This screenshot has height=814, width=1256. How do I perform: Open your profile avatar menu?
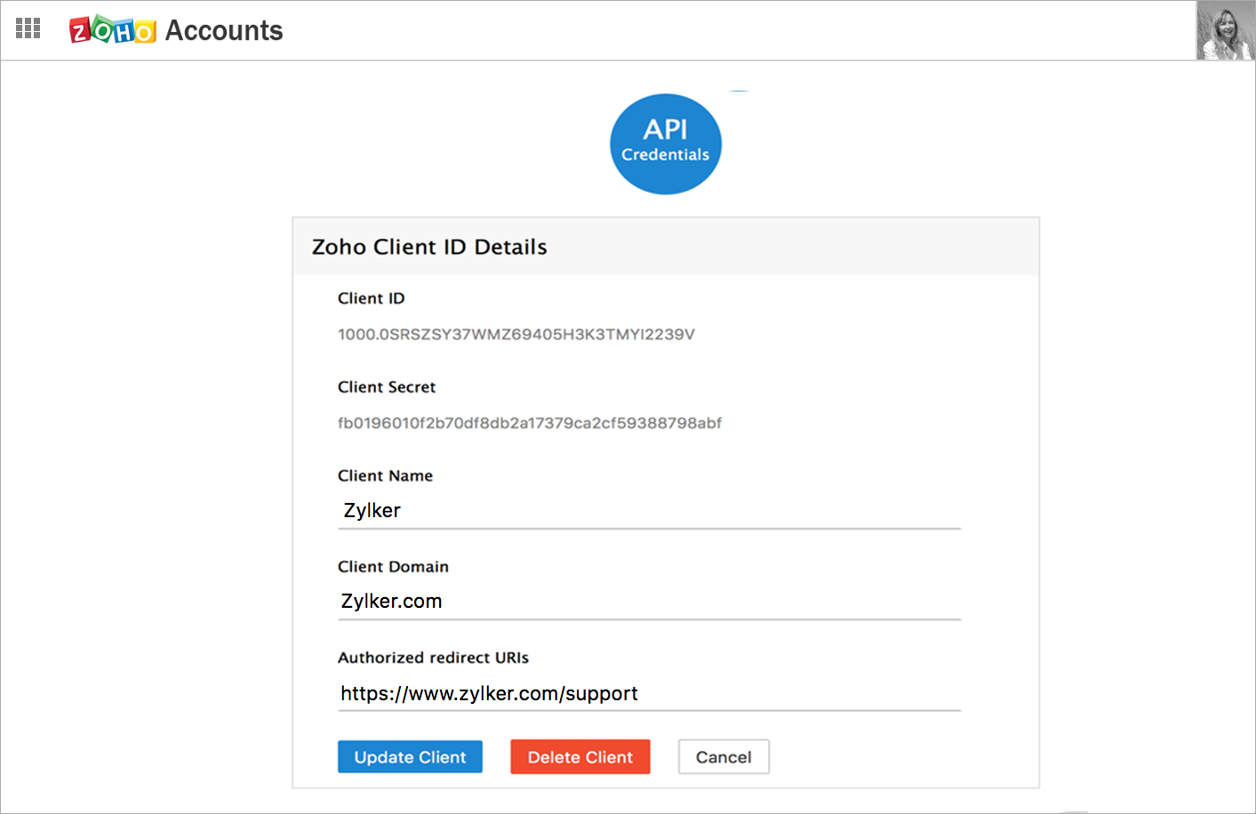[x=1225, y=29]
